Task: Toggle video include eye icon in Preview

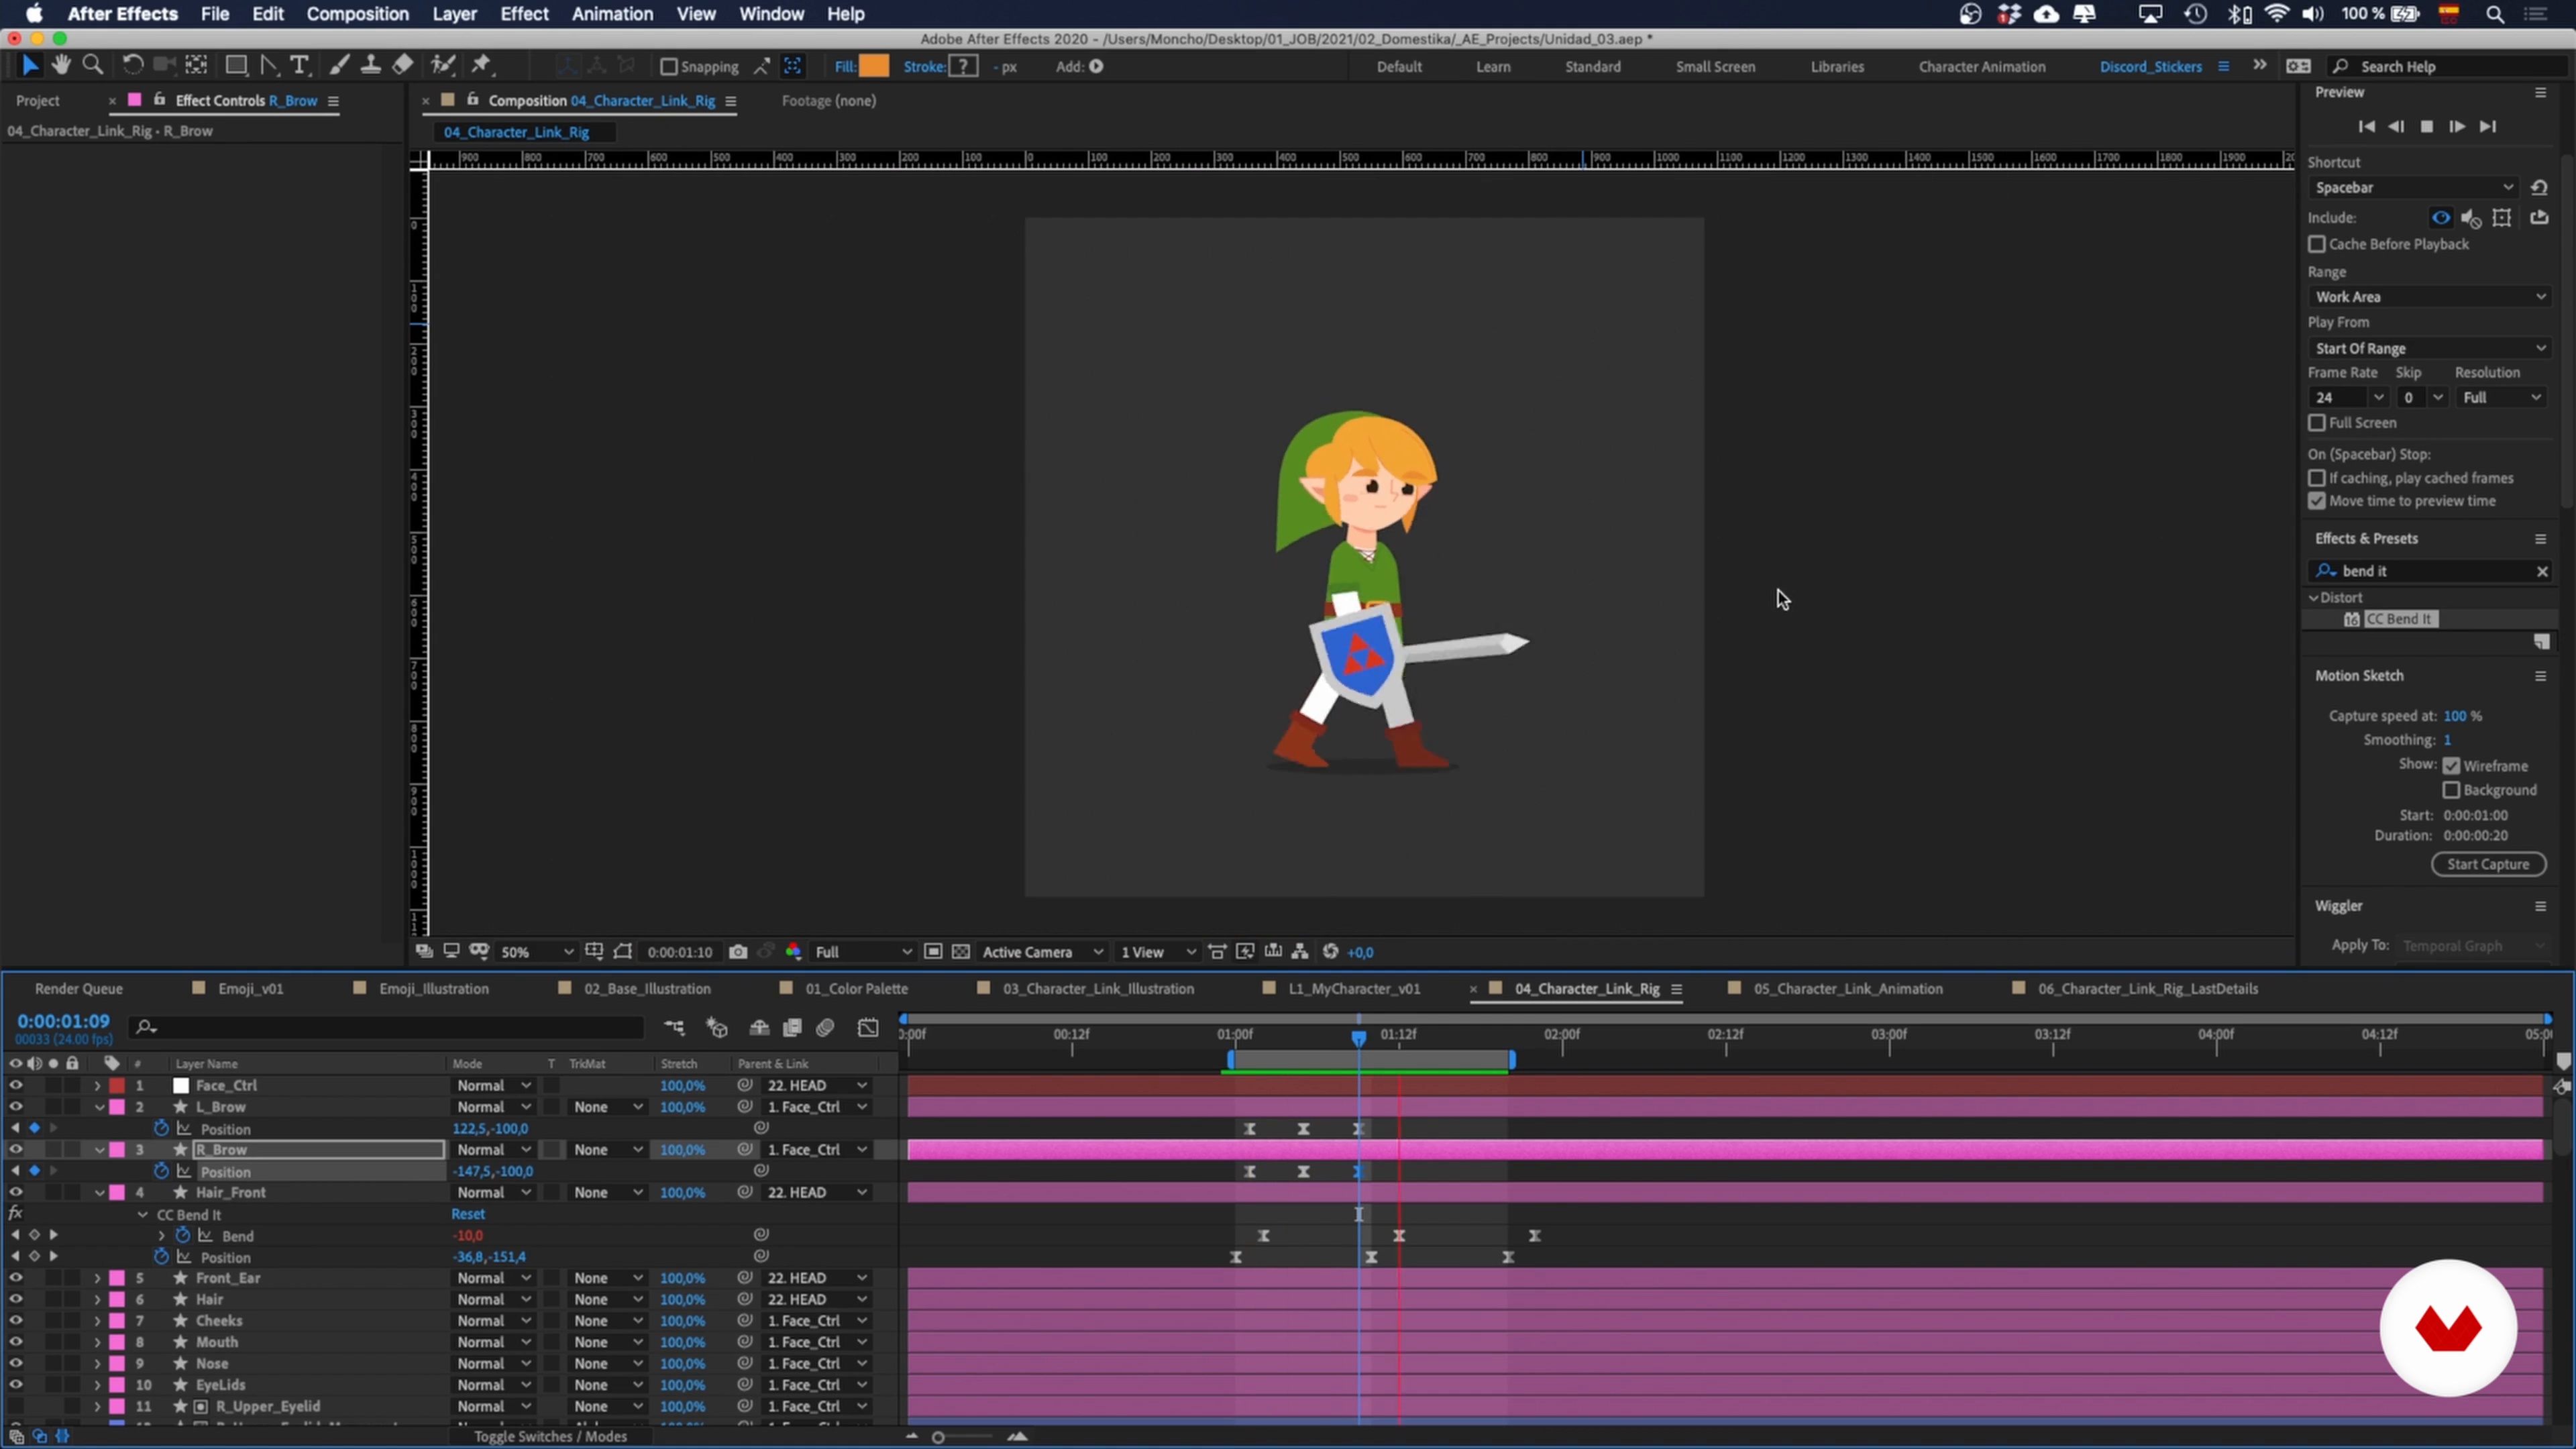Action: pos(2441,218)
